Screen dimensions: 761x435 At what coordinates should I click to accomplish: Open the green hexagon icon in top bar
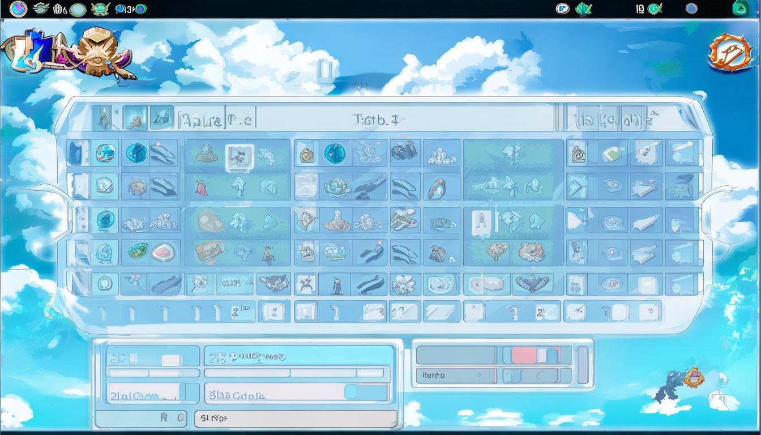click(740, 8)
